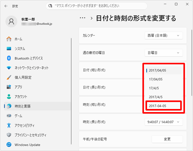Click the 日付 (長い形式) row label

coord(94,87)
